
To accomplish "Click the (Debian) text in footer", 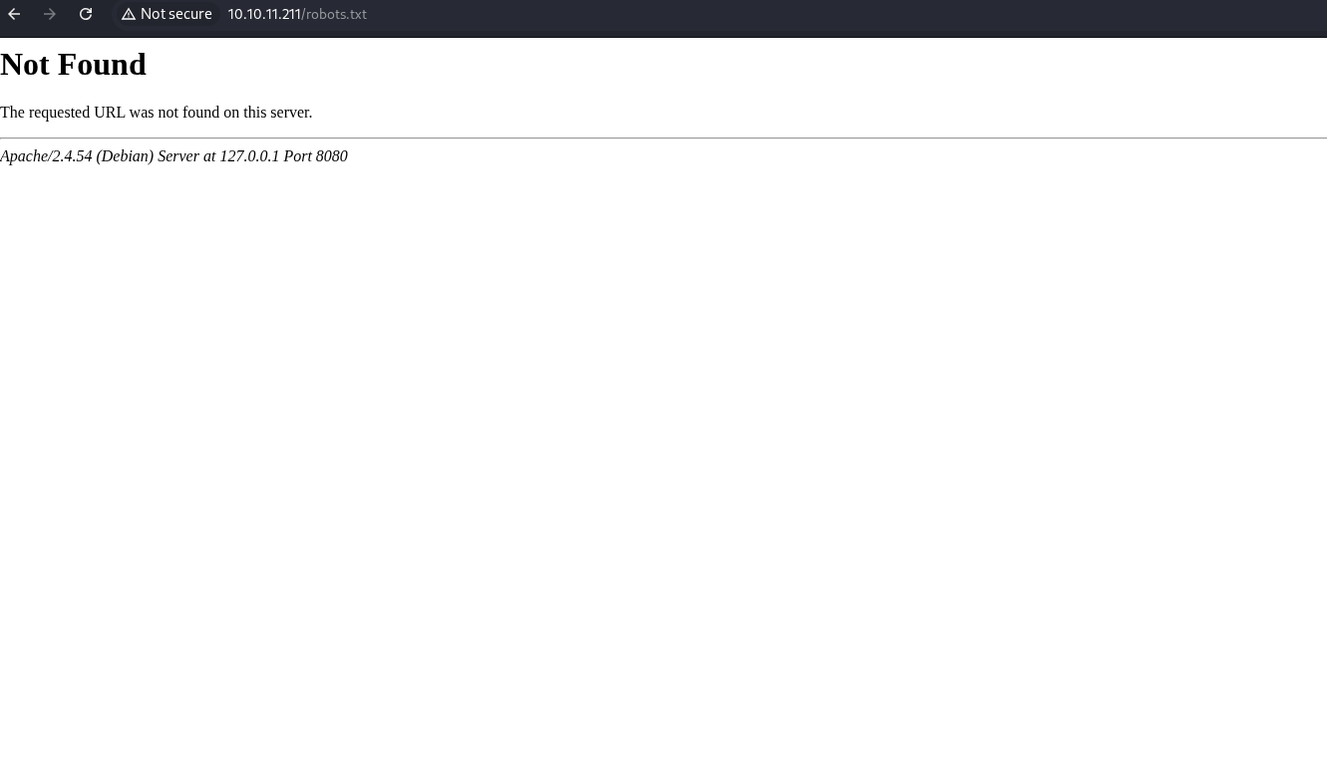I will click(125, 156).
